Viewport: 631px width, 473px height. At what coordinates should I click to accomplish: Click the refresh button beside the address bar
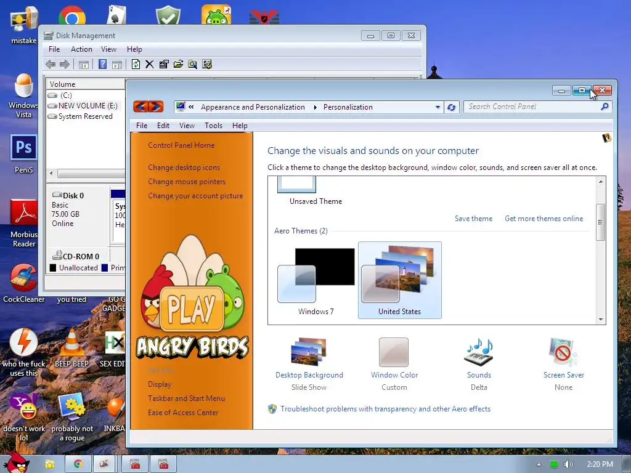click(x=451, y=107)
